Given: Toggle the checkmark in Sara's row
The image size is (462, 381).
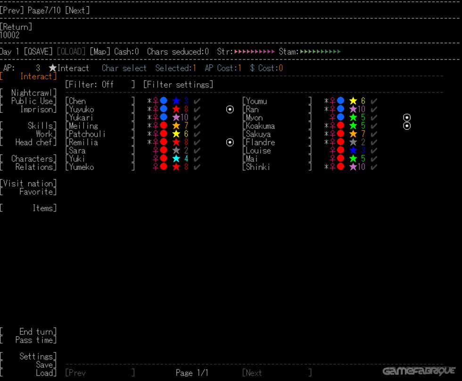Looking at the screenshot, I should point(197,151).
